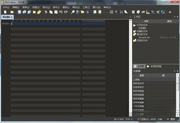Open the 文件(F) menu
This screenshot has width=180, height=123.
(x=6, y=7)
